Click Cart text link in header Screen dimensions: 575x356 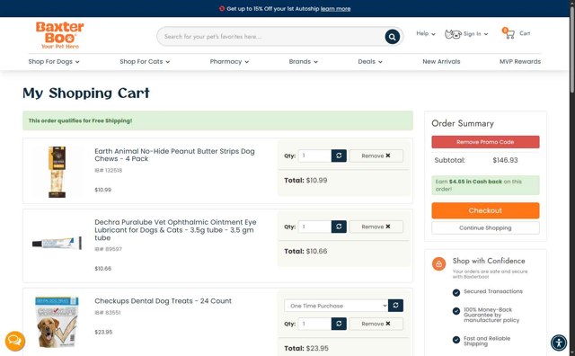pos(525,33)
